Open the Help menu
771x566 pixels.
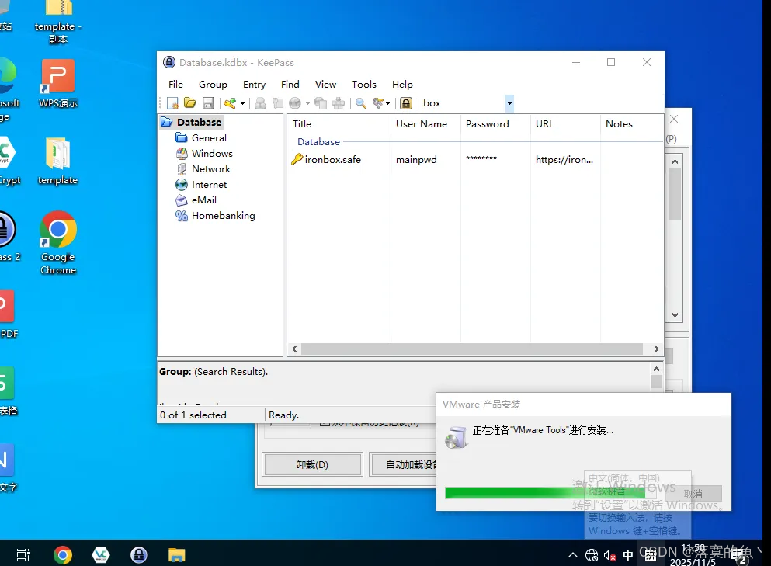point(402,85)
